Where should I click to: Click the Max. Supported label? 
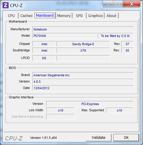(x=93, y=110)
